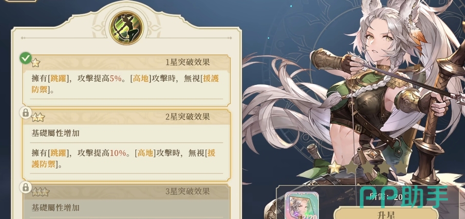Tap the [援護防禦] keyword in 1-star effect
The height and width of the screenshot is (219, 465).
tap(125, 84)
